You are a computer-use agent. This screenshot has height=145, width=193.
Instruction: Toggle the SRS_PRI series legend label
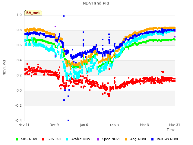coord(54,139)
